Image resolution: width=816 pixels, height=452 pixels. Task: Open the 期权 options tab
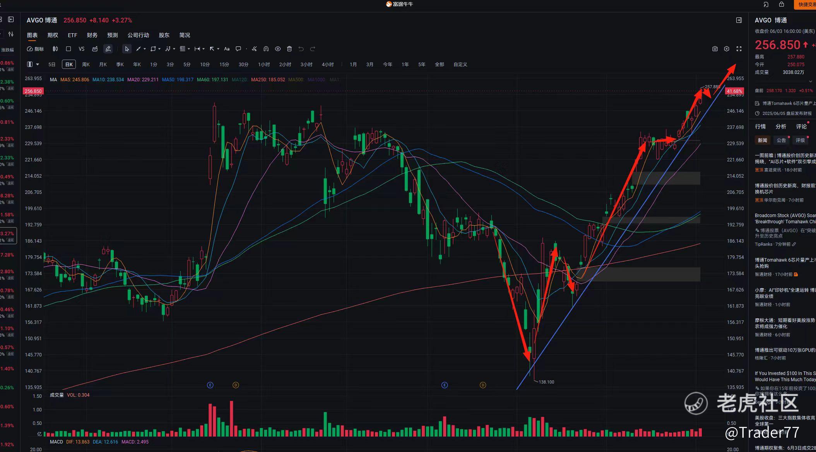[x=53, y=35]
